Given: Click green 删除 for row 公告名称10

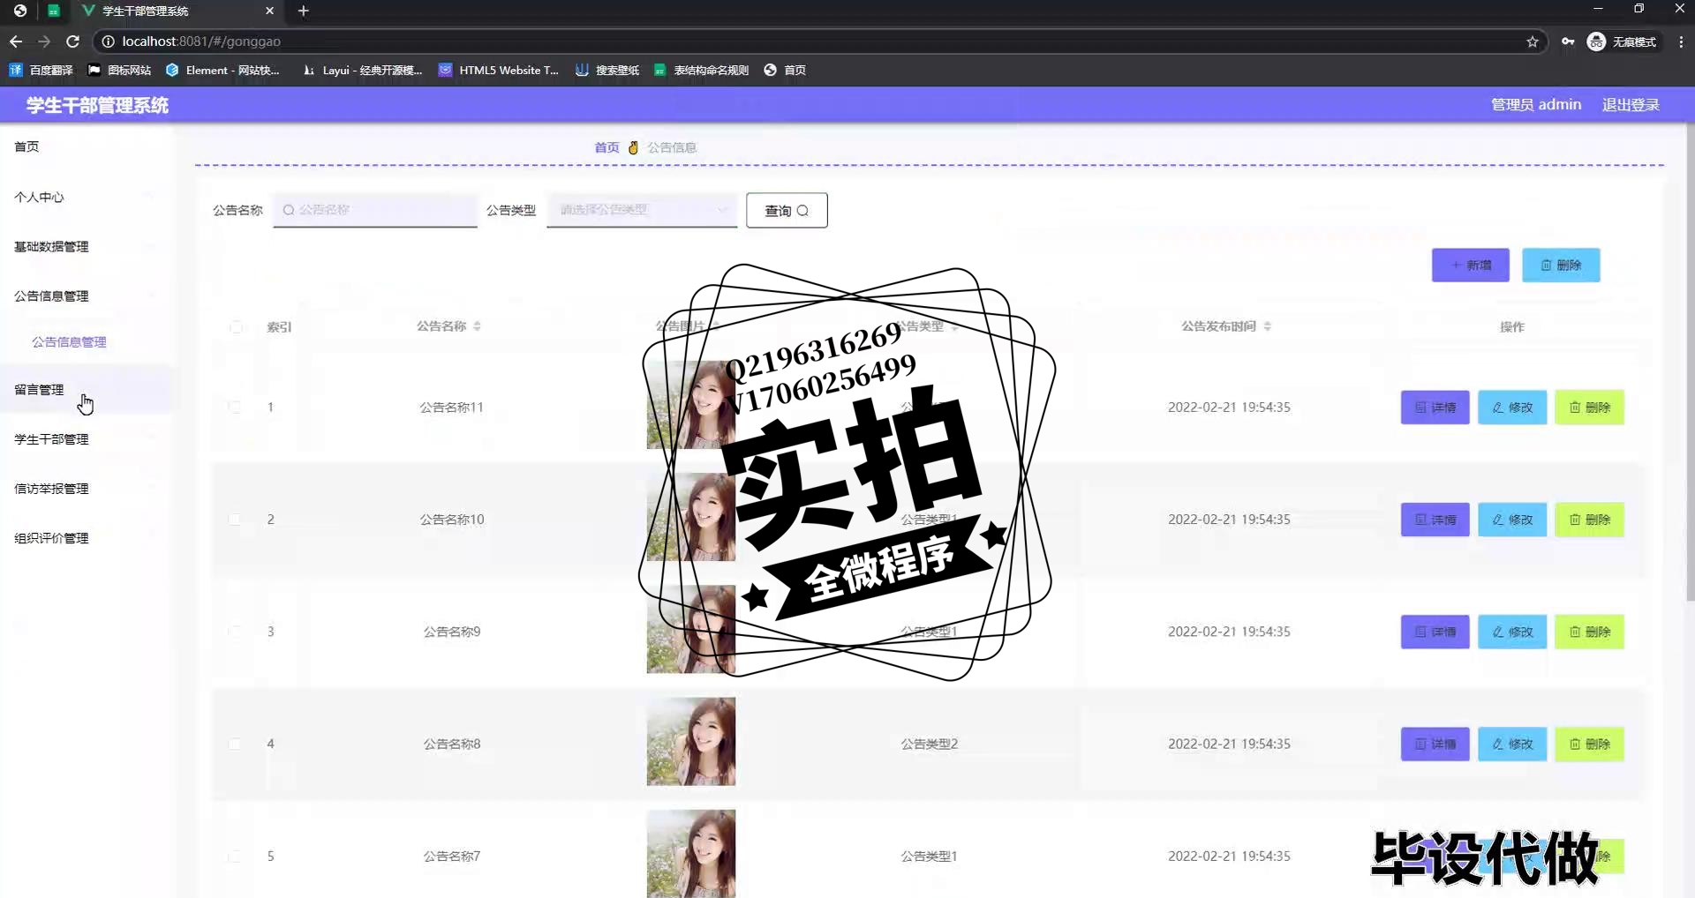Looking at the screenshot, I should (x=1589, y=520).
